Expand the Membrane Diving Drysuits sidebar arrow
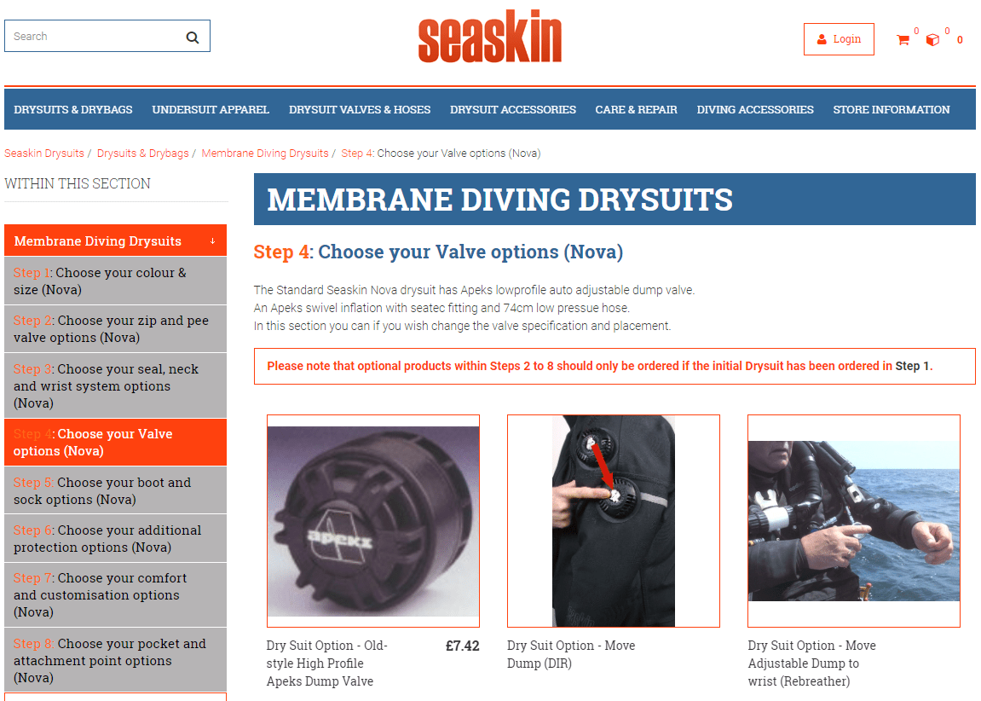Viewport: 981px width, 701px height. click(213, 241)
